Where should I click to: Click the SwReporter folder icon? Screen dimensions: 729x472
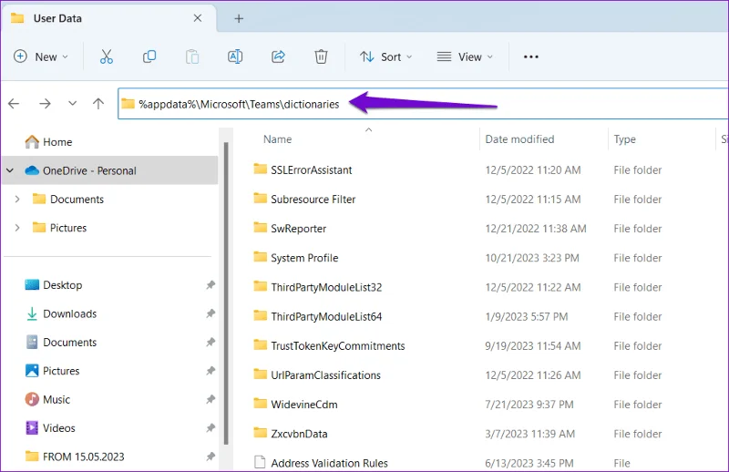pyautogui.click(x=260, y=228)
